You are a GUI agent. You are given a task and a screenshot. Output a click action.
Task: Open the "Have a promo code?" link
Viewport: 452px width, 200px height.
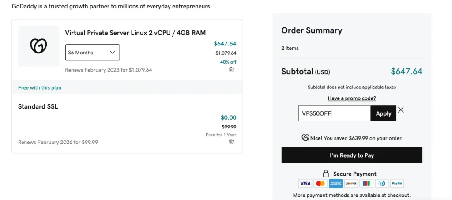tap(352, 98)
